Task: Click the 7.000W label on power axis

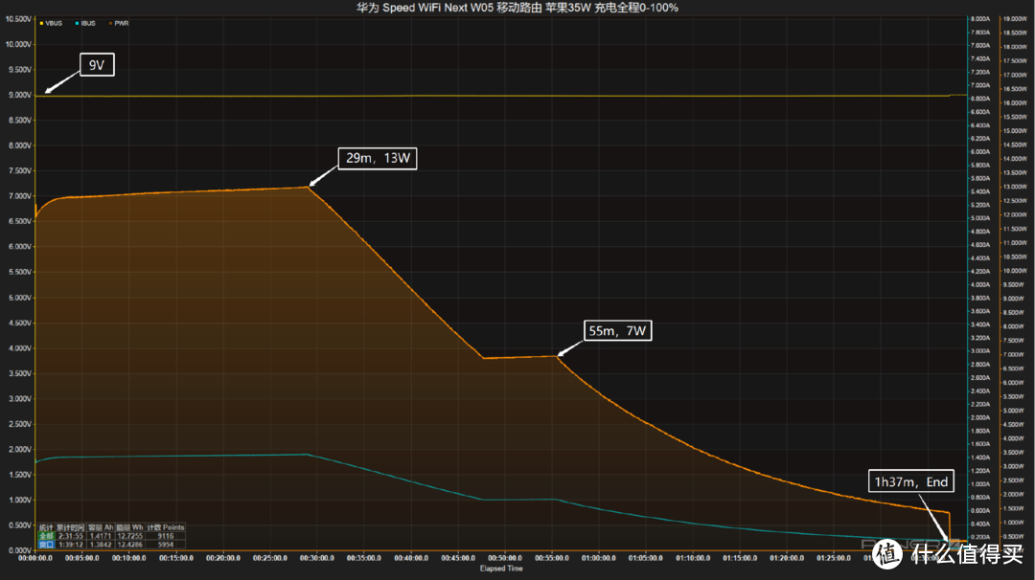Action: (x=1015, y=354)
